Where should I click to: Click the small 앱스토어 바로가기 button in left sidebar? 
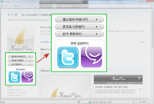(21, 56)
